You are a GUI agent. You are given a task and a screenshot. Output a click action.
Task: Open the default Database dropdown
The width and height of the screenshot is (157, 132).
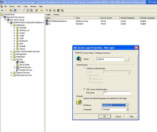tap(127, 105)
